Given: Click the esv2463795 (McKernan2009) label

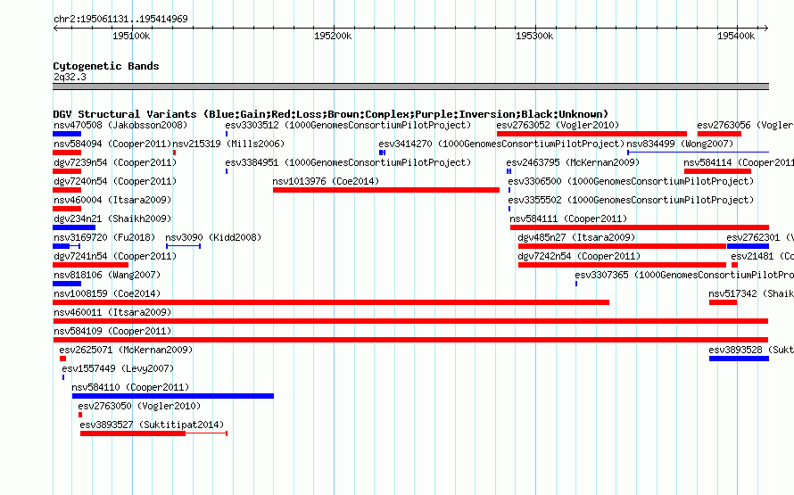Looking at the screenshot, I should [573, 162].
